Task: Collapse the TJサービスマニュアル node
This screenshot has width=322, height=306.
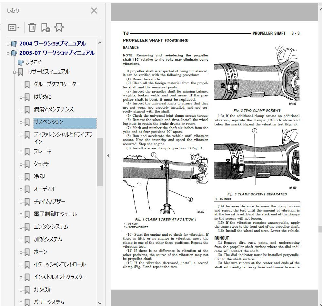Action: [x=15, y=72]
